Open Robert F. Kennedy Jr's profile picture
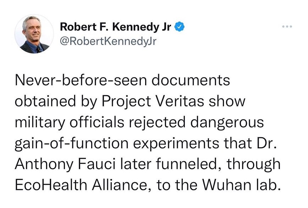Viewport: 308px width, 208px height. click(x=34, y=34)
